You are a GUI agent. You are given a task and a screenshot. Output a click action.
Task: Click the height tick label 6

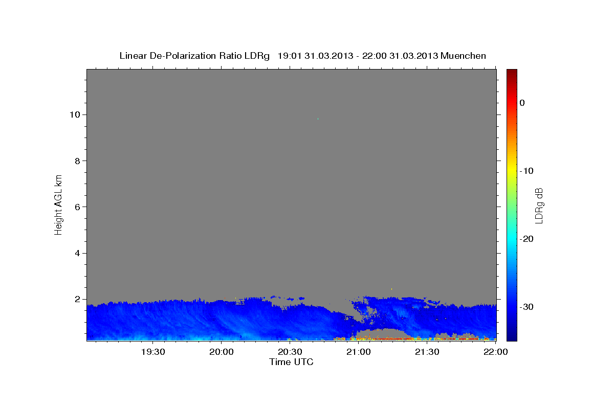point(78,207)
